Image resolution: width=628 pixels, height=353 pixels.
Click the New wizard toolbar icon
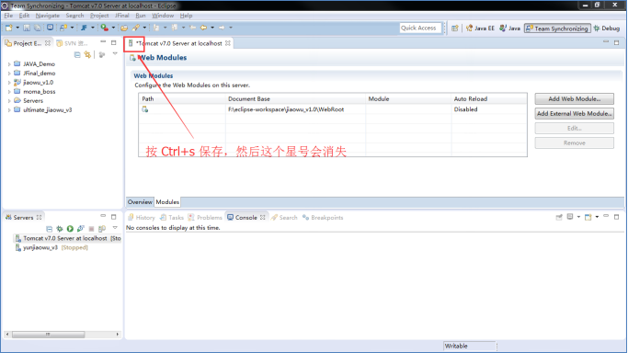[x=9, y=28]
